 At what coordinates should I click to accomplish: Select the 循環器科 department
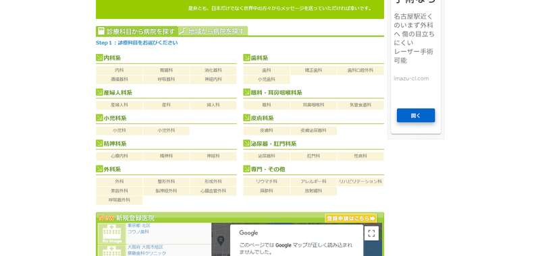click(119, 79)
